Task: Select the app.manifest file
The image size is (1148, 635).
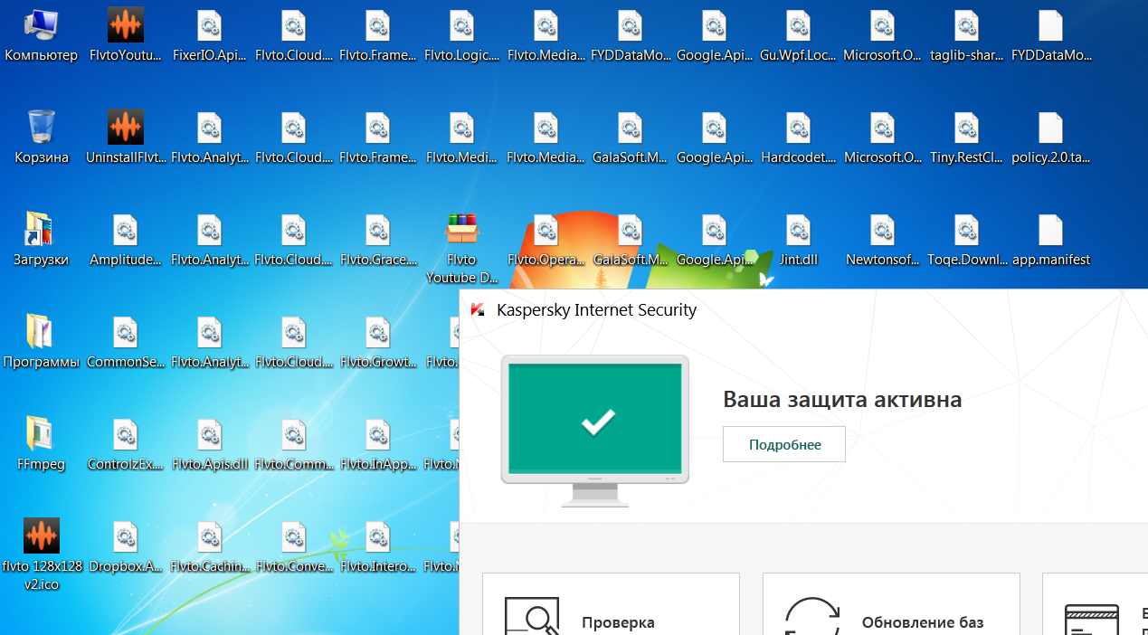Action: click(1050, 241)
